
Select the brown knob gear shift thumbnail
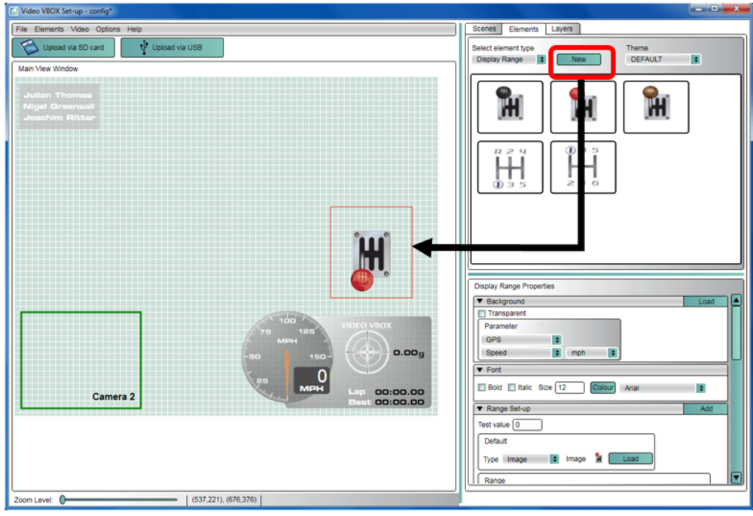[655, 107]
